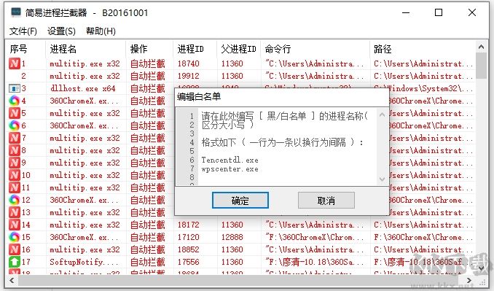Viewport: 494px width, 291px height.
Task: Open the 帮助(H) menu
Action: tap(101, 31)
